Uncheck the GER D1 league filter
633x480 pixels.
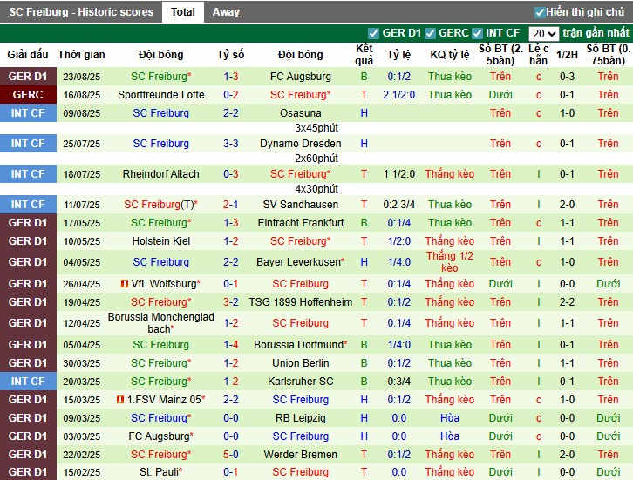[374, 33]
